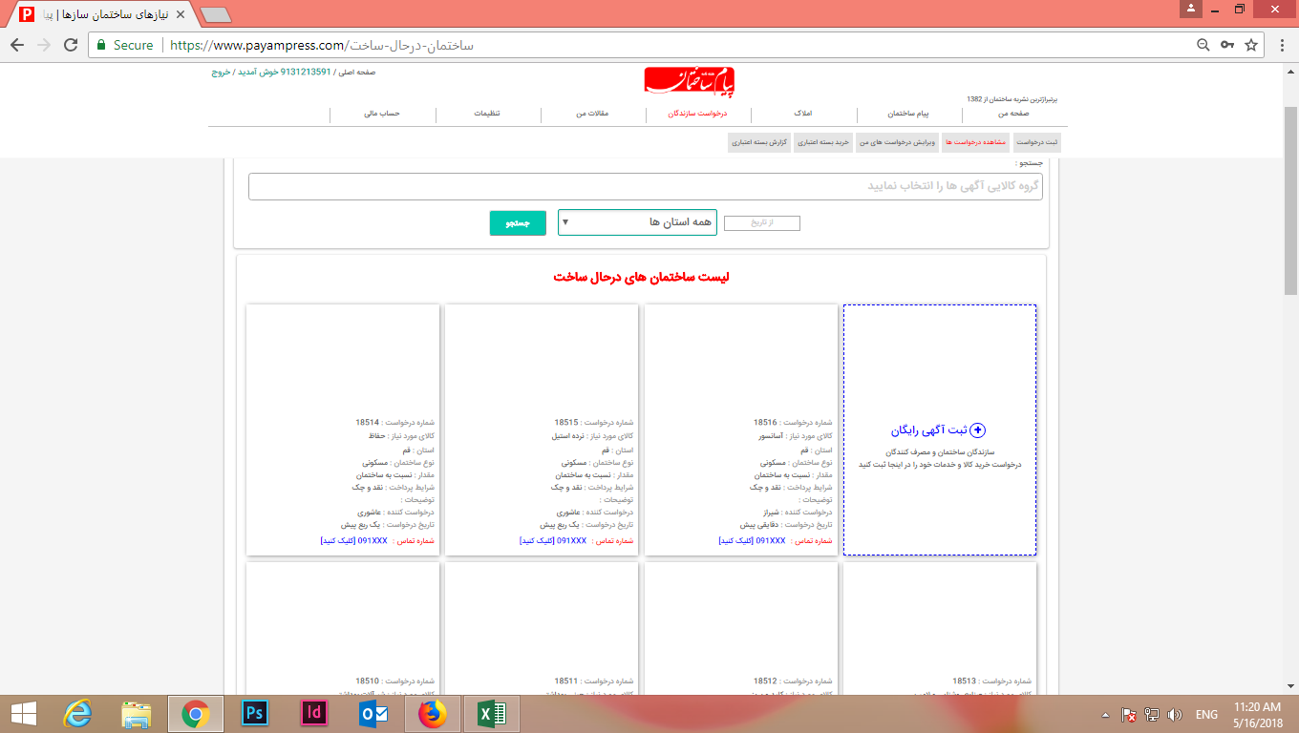
Task: Click the taskbar clock 11:20 AM
Action: 1257,707
